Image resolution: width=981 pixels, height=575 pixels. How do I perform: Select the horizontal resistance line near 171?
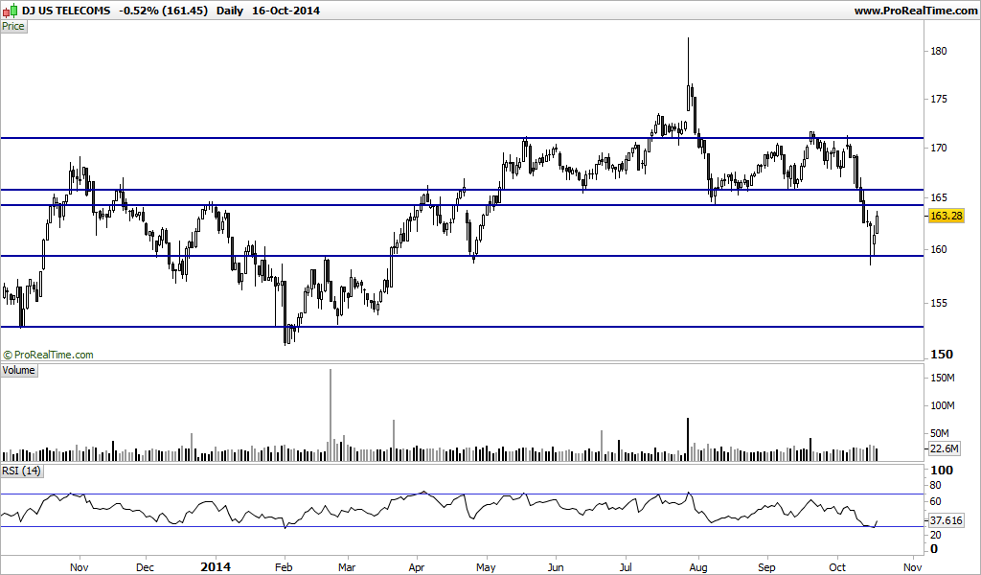coord(462,138)
